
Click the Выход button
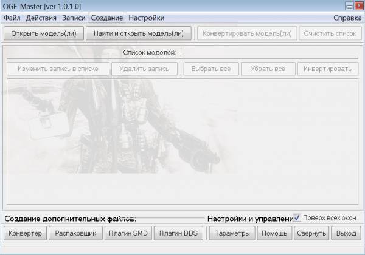click(x=346, y=233)
